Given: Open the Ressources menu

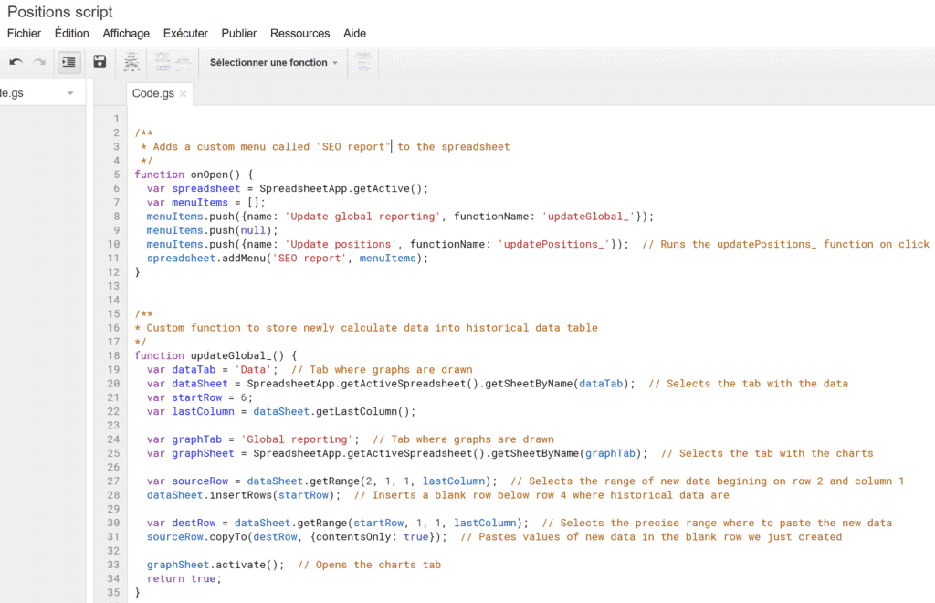Looking at the screenshot, I should tap(299, 34).
